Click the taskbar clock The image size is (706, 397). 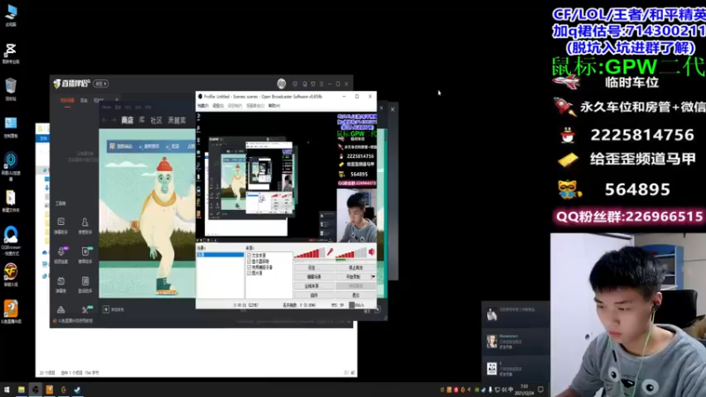tap(524, 389)
